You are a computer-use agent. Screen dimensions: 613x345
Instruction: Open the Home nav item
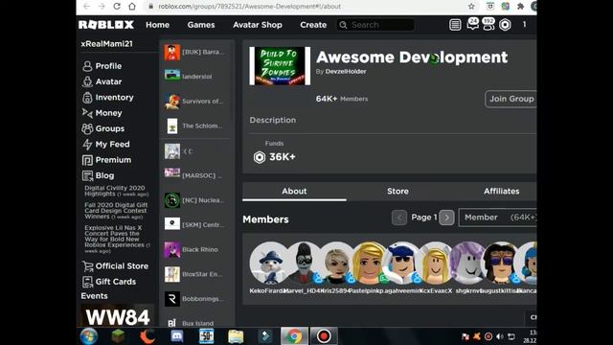[157, 25]
